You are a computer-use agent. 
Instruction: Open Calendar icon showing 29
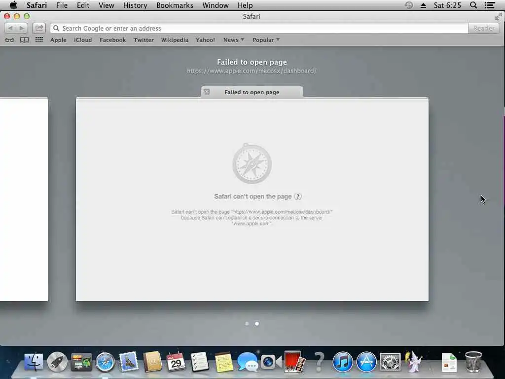[176, 361]
